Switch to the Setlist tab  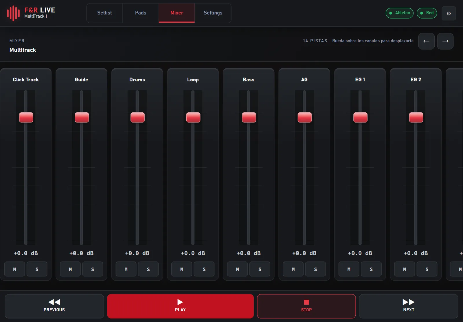pos(104,13)
